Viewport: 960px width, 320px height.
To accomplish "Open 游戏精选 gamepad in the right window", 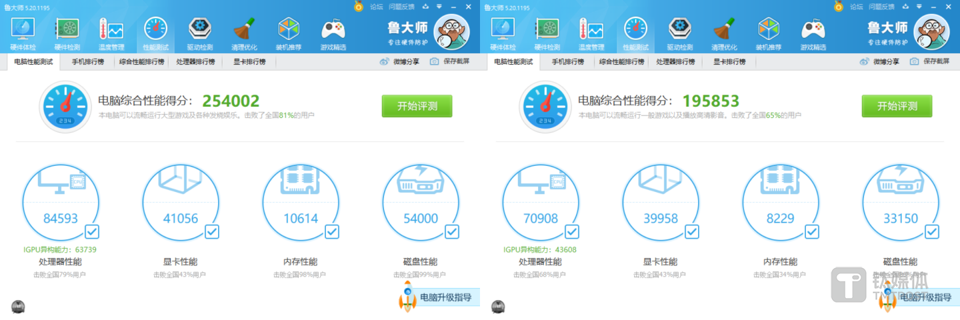I will click(x=813, y=33).
